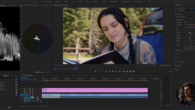
Task: Pick the white balance eyedropper
Action: pos(185,22)
